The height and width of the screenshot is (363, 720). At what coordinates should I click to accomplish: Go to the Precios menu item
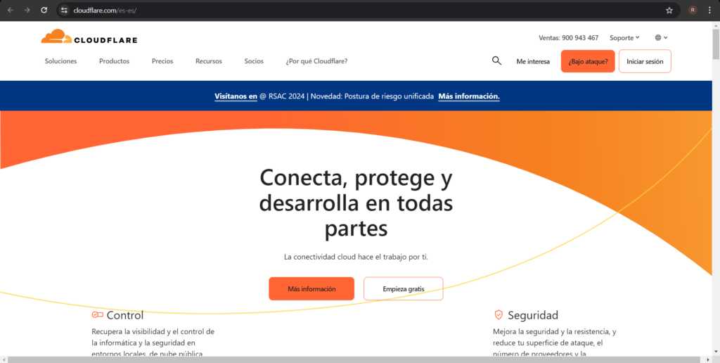coord(162,61)
